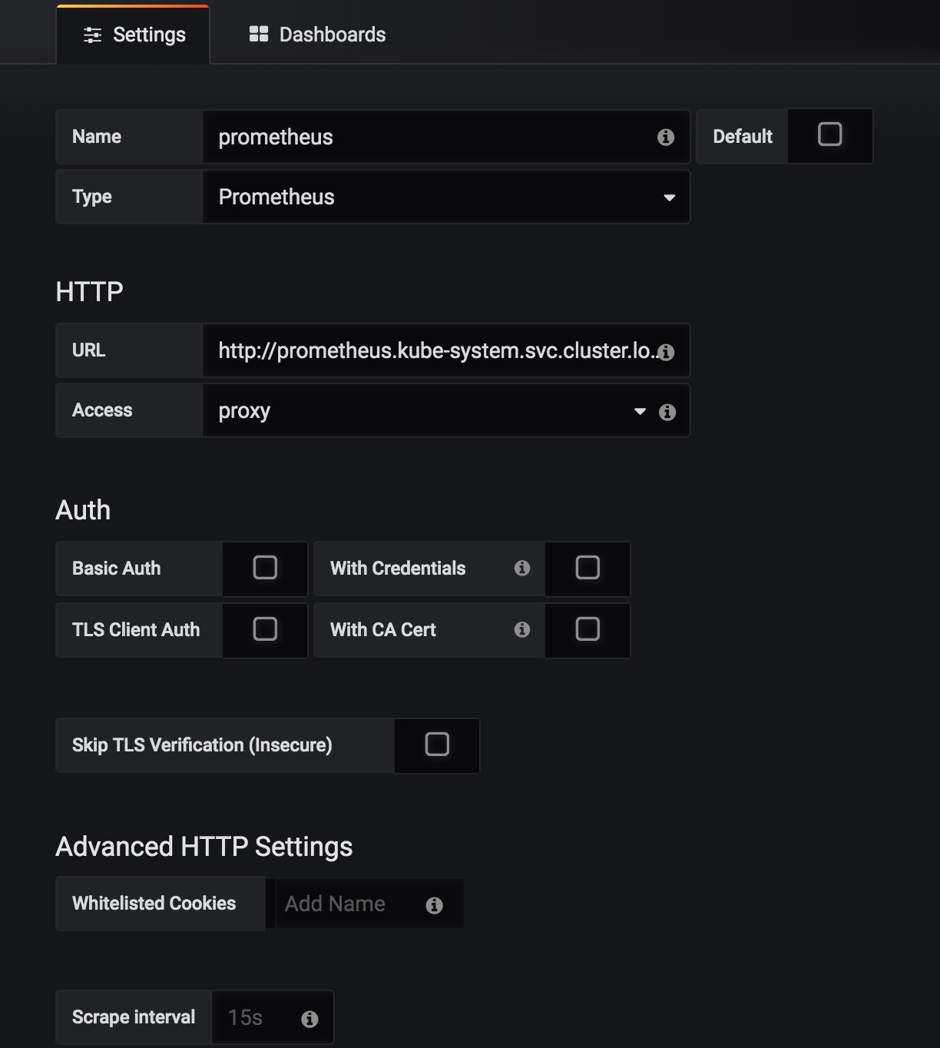Toggle the With Credentials checkbox

tap(587, 568)
